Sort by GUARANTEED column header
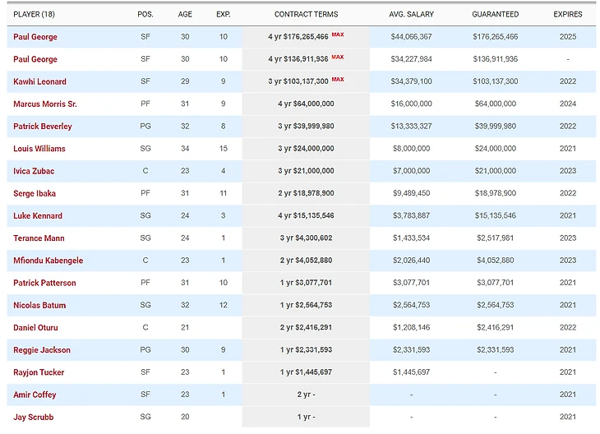Screen dimensions: 600x434 tap(495, 15)
